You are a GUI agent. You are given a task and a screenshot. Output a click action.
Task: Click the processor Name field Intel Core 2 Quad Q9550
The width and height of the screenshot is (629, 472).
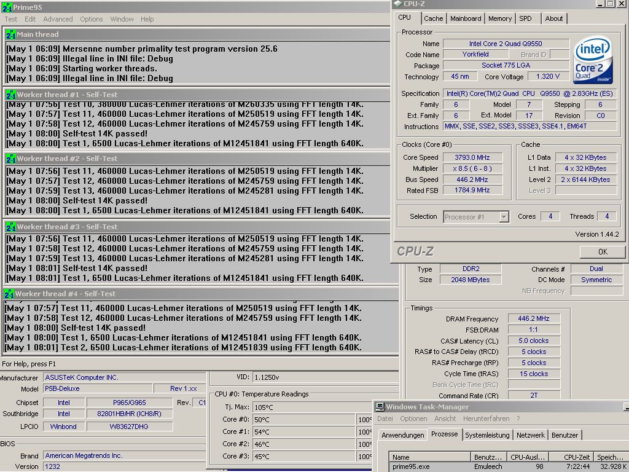tap(506, 44)
